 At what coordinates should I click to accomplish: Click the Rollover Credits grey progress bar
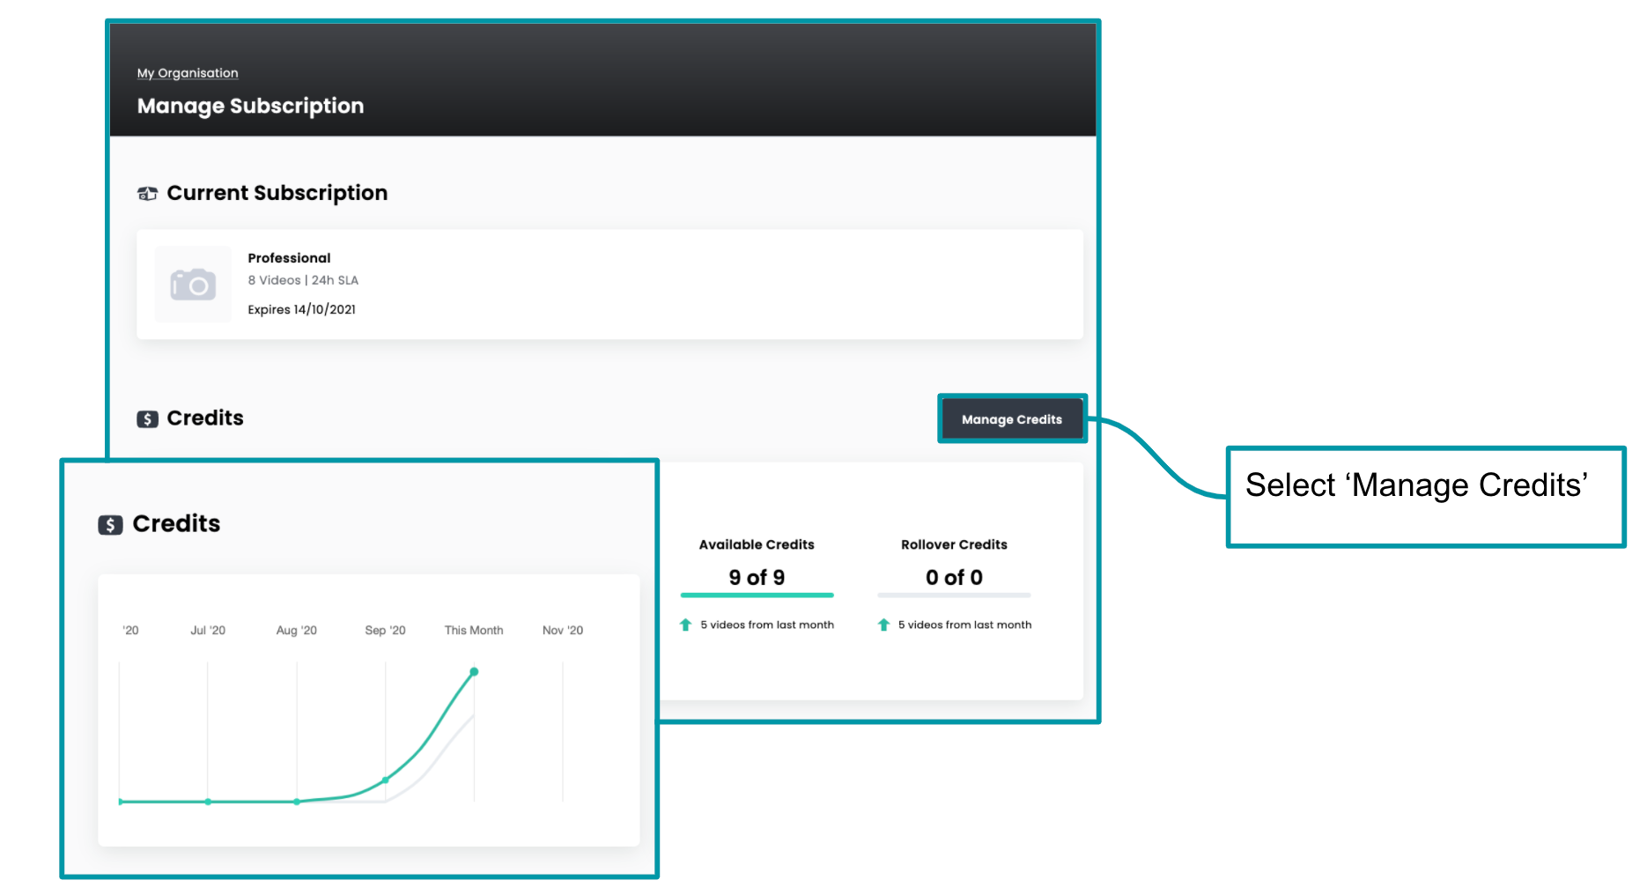point(954,595)
